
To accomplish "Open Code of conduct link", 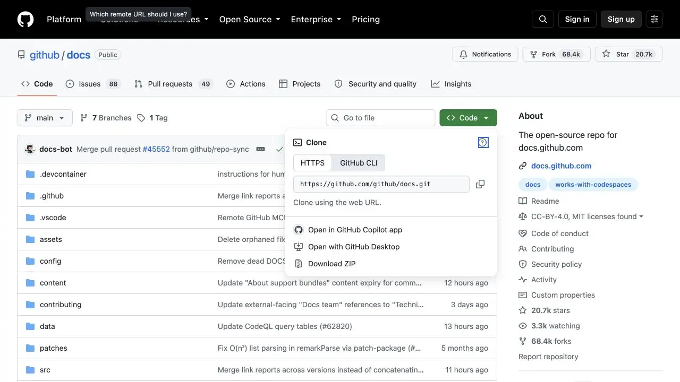I will [559, 233].
